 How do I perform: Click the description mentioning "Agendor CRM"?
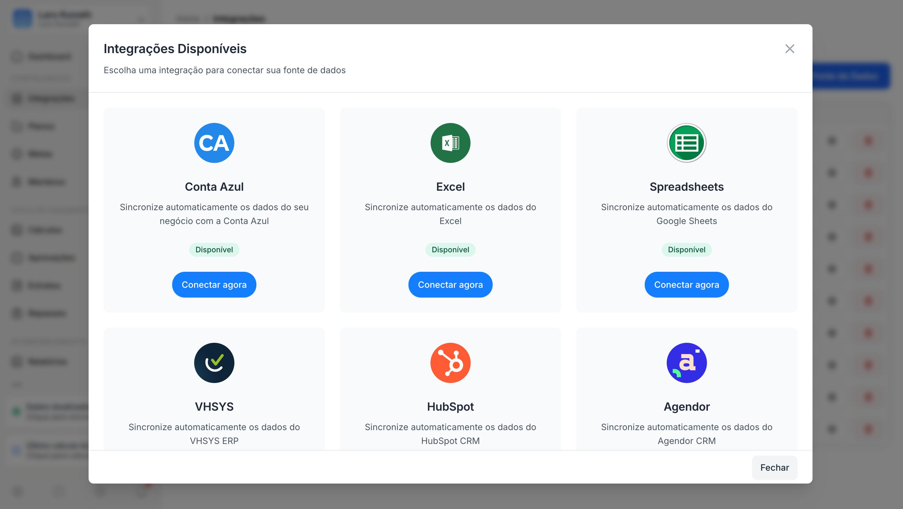(x=687, y=434)
